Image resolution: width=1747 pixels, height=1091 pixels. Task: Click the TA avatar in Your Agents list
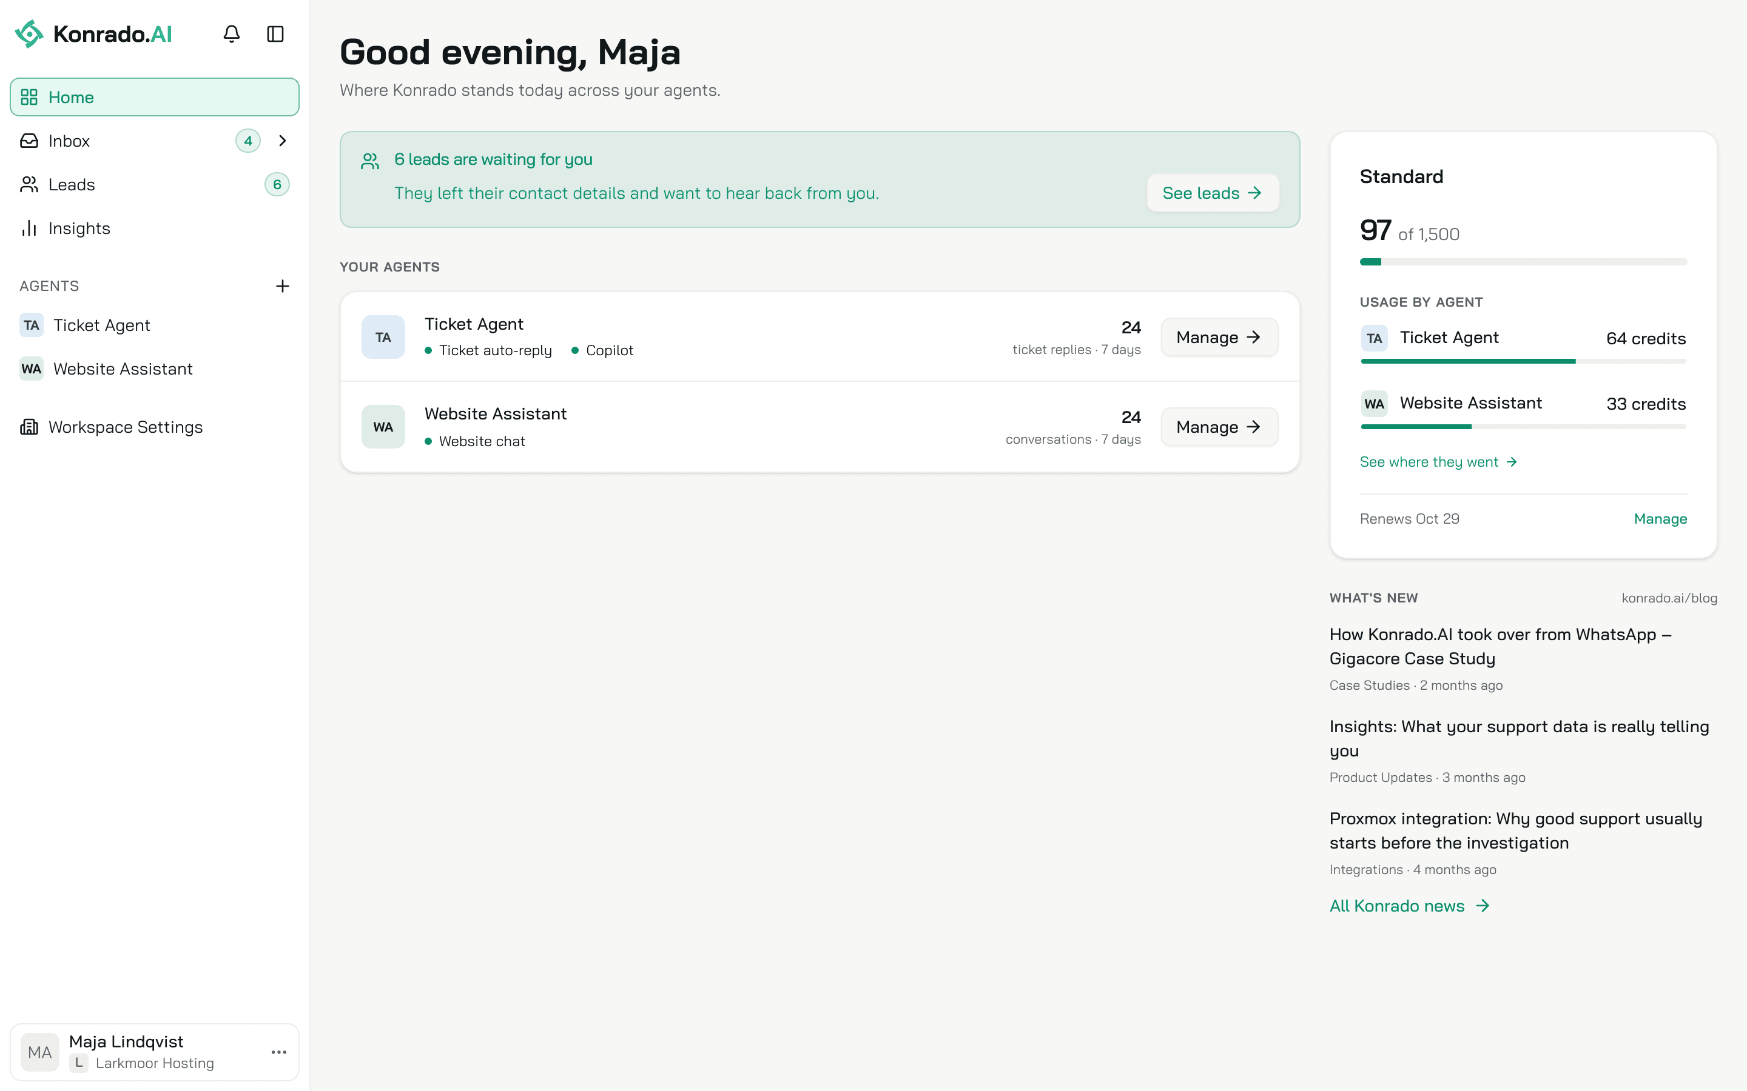(383, 337)
